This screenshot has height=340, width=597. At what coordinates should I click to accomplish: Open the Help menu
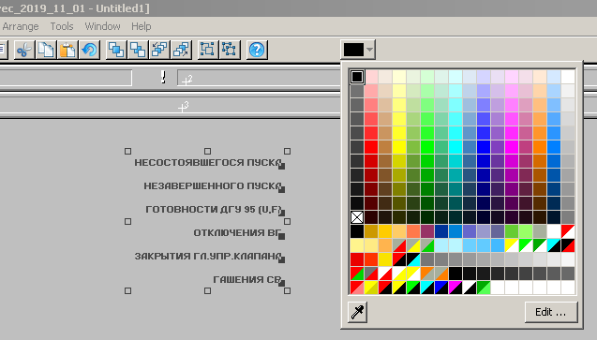142,26
